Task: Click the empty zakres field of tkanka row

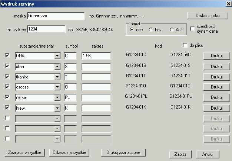Action: pyautogui.click(x=96, y=77)
